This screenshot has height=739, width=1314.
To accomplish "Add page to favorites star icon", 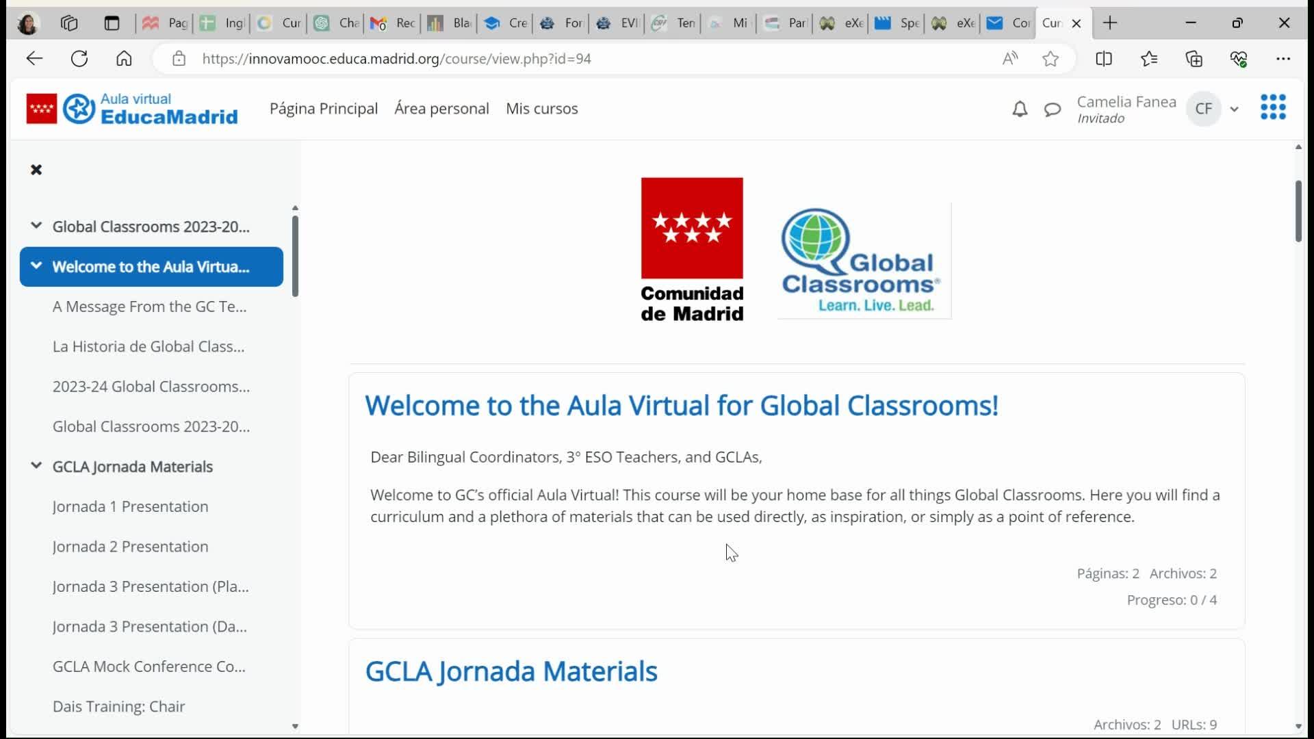I will (x=1051, y=59).
